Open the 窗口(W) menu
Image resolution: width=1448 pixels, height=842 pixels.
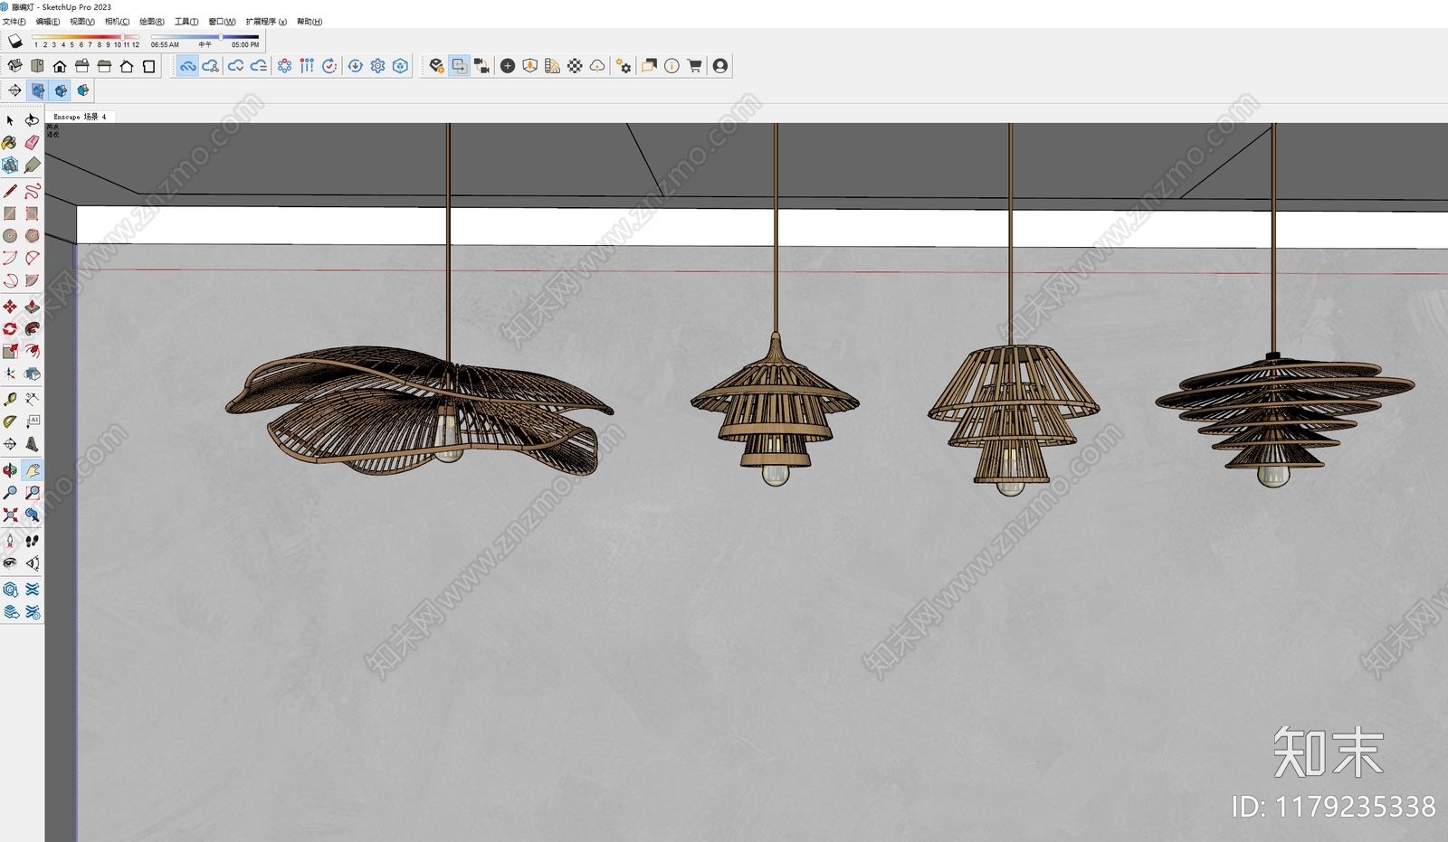tap(222, 22)
